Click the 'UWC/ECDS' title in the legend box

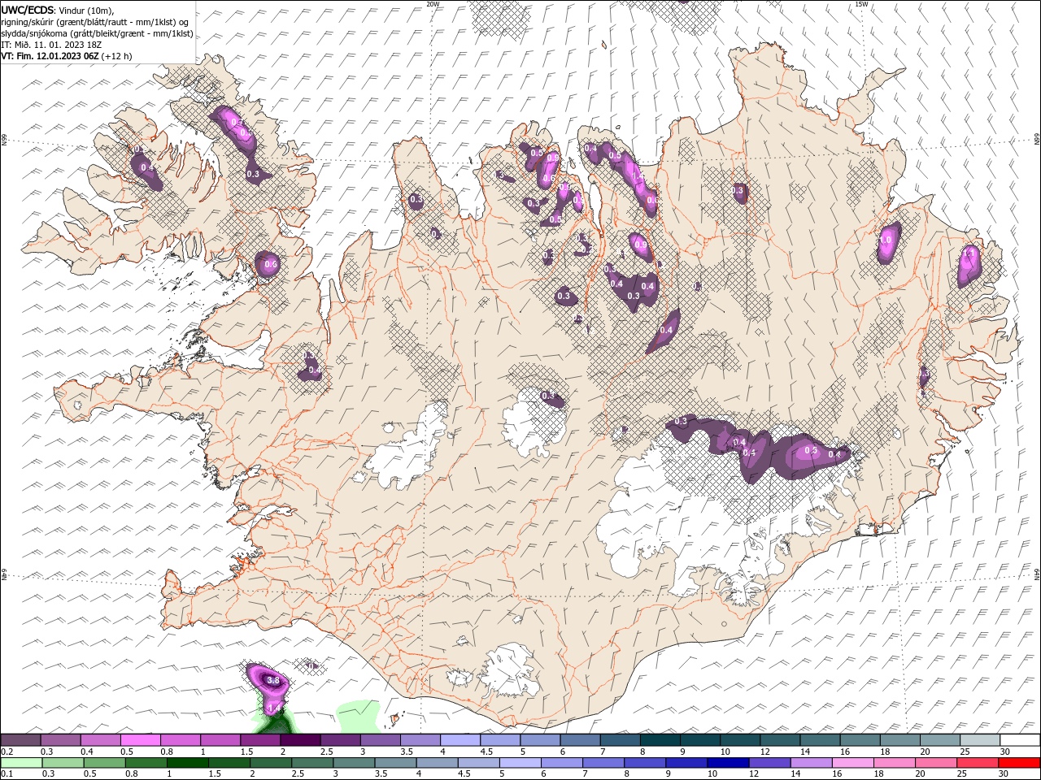click(x=28, y=10)
